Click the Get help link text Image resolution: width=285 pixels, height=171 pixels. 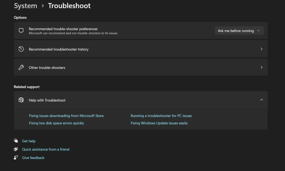point(29,141)
